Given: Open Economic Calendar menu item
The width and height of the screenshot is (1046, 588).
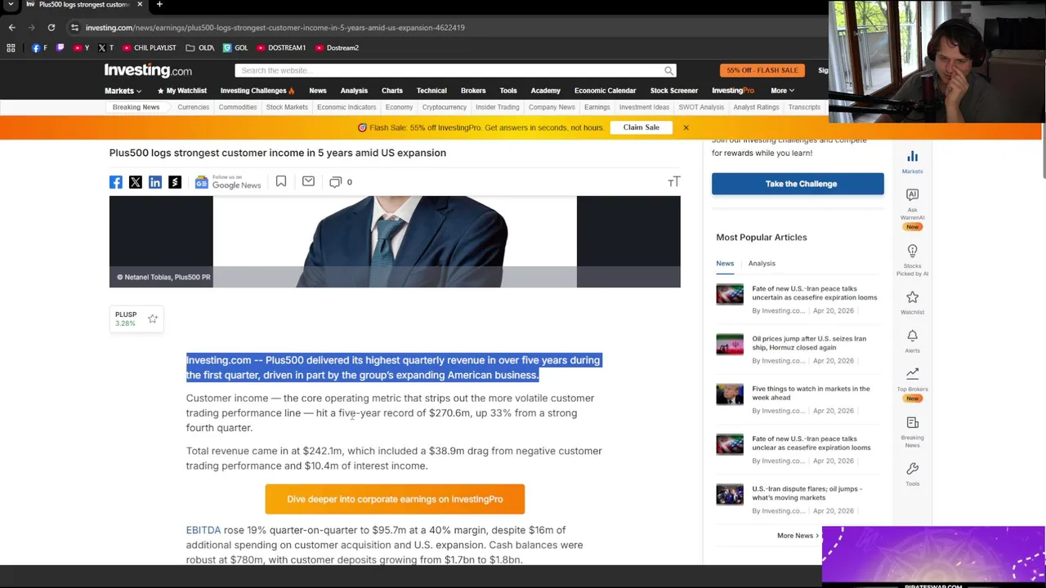Looking at the screenshot, I should [x=605, y=91].
